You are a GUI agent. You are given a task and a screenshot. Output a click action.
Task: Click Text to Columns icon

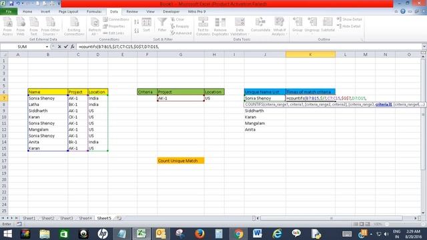[x=203, y=26]
